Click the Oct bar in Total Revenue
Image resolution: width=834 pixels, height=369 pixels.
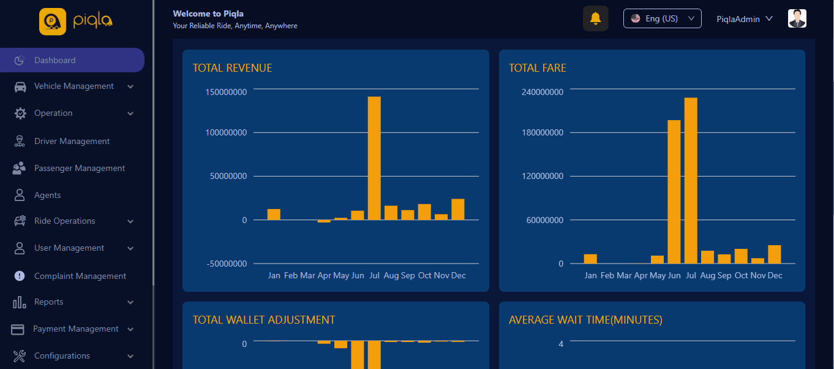click(424, 212)
